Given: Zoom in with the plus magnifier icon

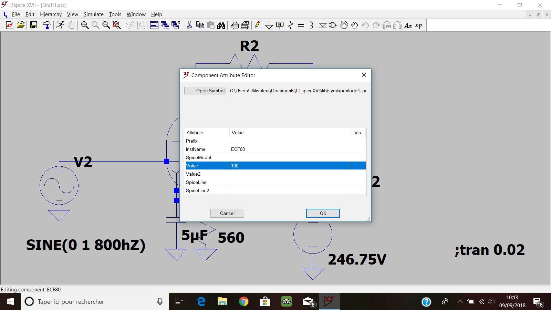Looking at the screenshot, I should click(x=85, y=25).
